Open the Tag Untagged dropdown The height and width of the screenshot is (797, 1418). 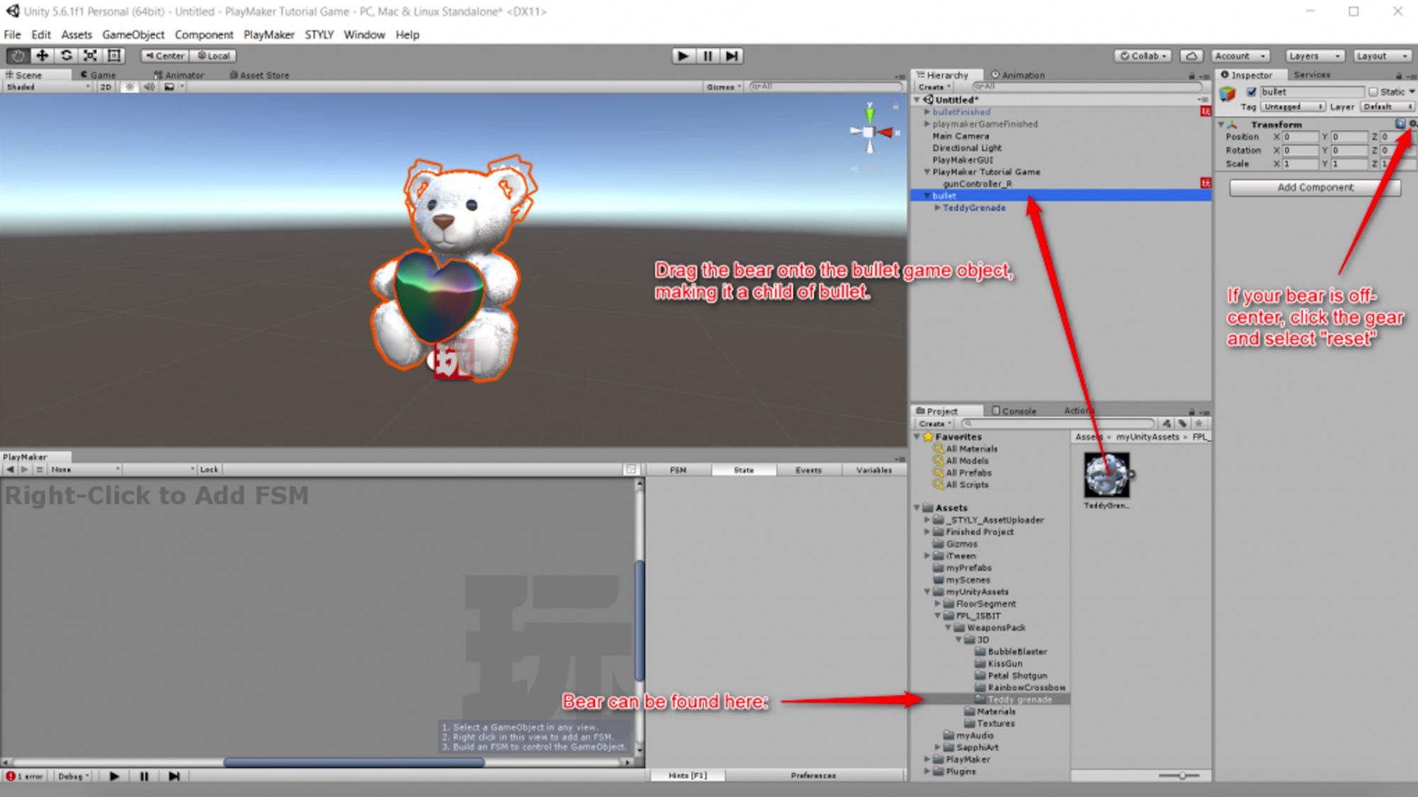pyautogui.click(x=1293, y=106)
